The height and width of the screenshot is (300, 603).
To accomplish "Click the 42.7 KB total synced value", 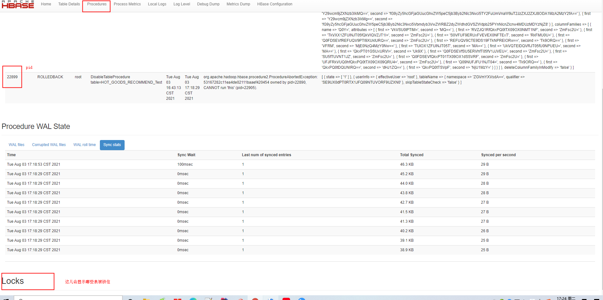I will coord(407,202).
